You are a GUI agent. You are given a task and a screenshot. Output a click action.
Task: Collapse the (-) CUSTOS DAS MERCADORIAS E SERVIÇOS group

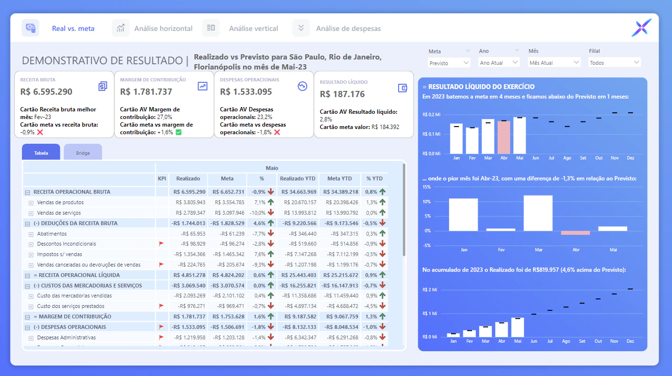coord(28,286)
